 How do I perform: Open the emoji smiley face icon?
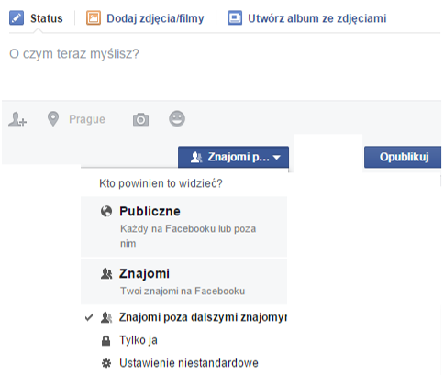click(x=177, y=118)
